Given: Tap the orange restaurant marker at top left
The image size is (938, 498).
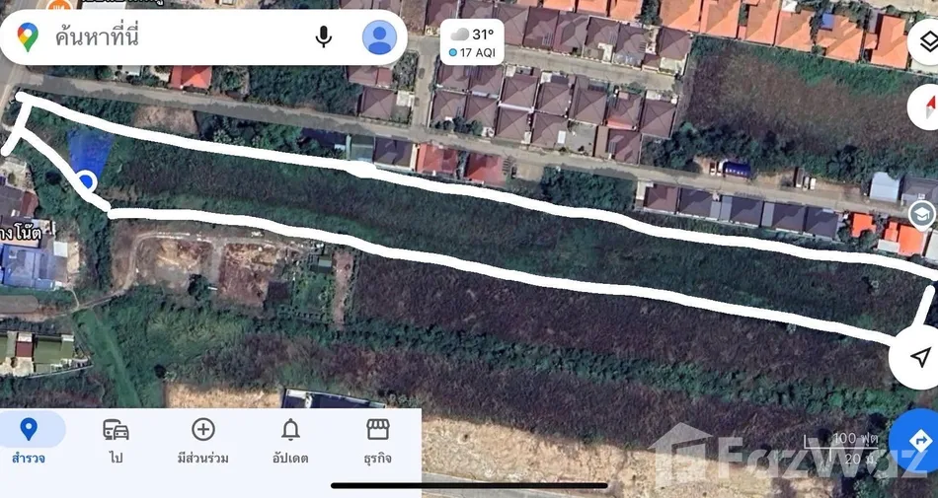Looking at the screenshot, I should (58, 5).
